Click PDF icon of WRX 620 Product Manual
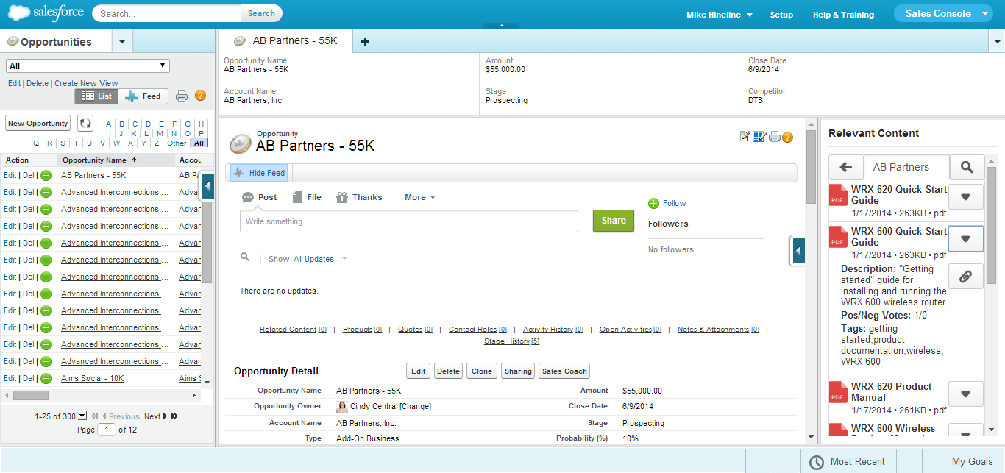This screenshot has height=473, width=1005. point(837,392)
